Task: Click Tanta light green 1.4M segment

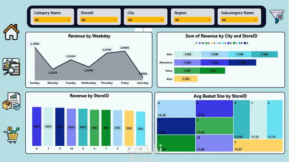Action: coord(187,71)
